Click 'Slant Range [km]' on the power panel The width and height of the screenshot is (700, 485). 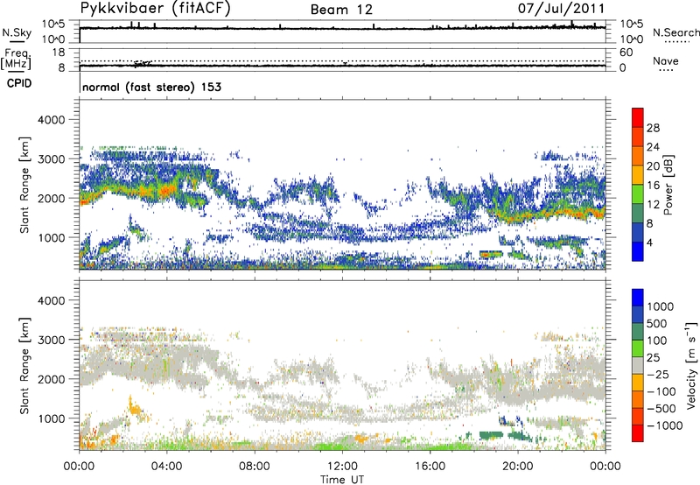pyautogui.click(x=24, y=185)
